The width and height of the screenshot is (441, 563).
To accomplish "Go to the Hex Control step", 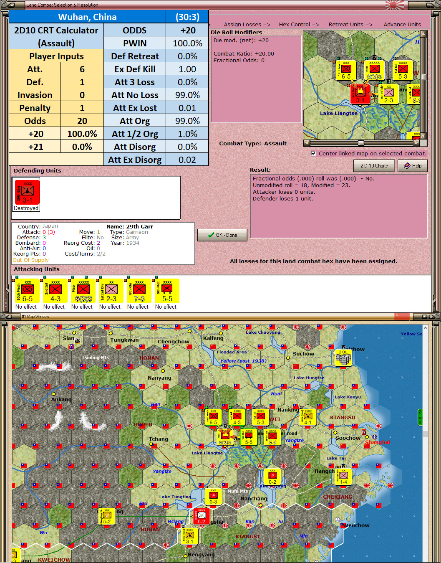I will (299, 24).
